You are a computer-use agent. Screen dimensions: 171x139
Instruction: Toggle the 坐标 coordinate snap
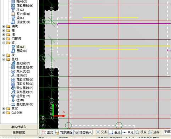click(154, 132)
